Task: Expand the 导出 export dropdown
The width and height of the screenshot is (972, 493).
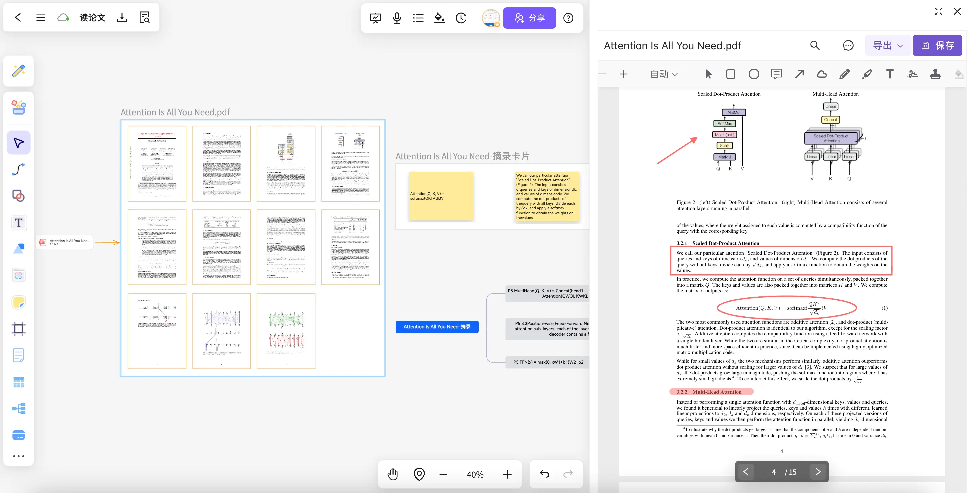Action: [887, 45]
